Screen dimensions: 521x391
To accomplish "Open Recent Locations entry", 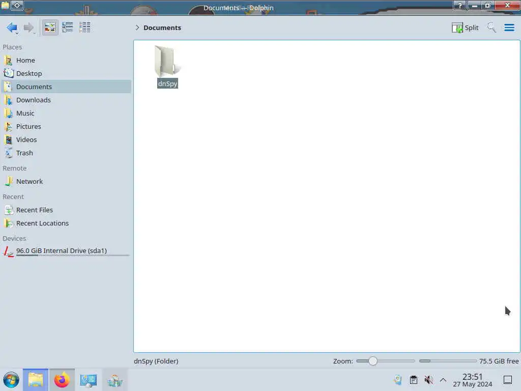I will coord(66,224).
